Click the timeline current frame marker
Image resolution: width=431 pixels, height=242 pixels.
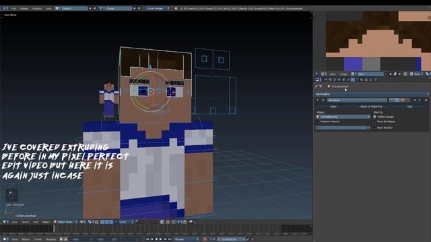(54, 229)
